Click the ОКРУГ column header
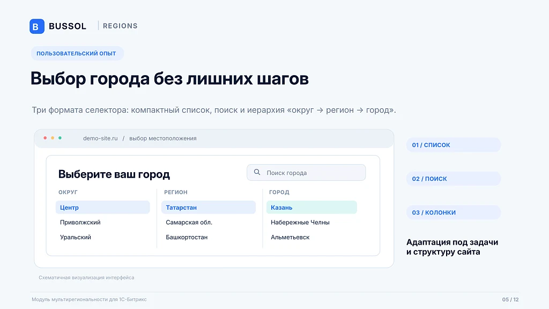Viewport: 549px width, 309px height. click(x=68, y=192)
